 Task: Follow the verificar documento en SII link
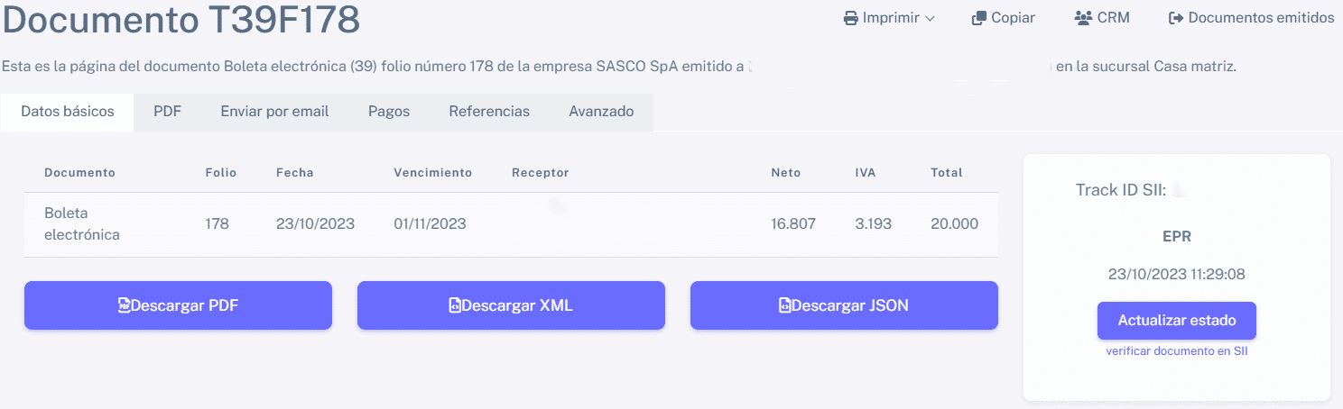1177,351
